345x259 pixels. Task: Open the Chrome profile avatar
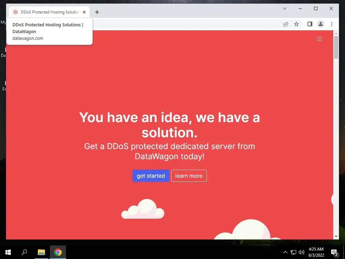[321, 24]
